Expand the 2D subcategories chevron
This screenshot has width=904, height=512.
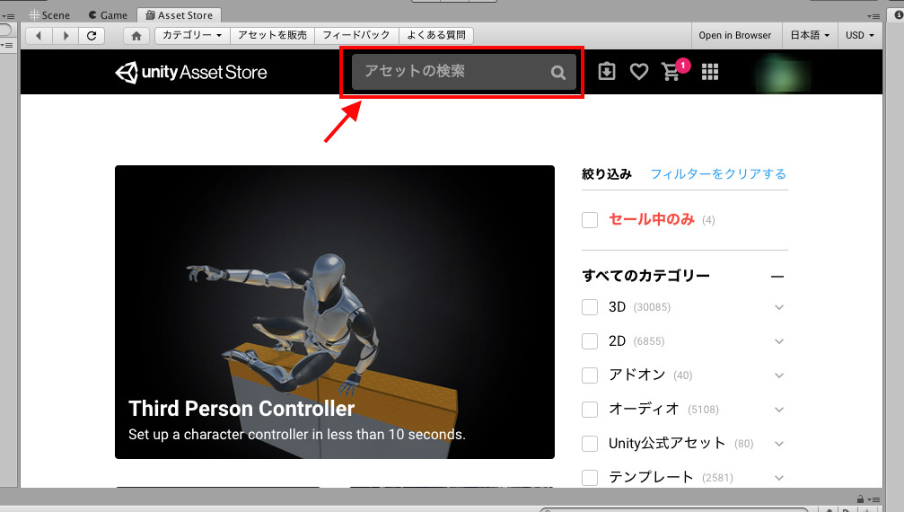[779, 341]
